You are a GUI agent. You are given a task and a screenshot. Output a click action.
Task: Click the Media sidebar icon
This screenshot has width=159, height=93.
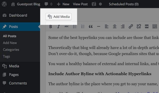click(x=5, y=66)
